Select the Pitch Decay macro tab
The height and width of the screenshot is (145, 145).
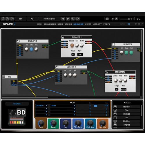click(x=78, y=124)
